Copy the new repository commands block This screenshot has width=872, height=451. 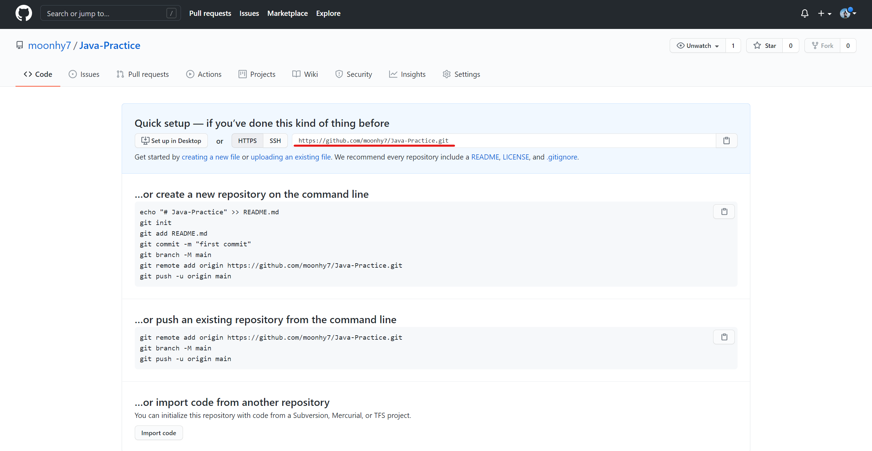tap(724, 212)
